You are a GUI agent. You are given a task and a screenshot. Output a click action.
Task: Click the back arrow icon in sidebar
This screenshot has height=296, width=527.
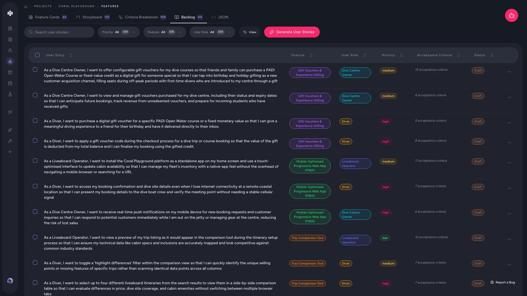[x=10, y=152]
